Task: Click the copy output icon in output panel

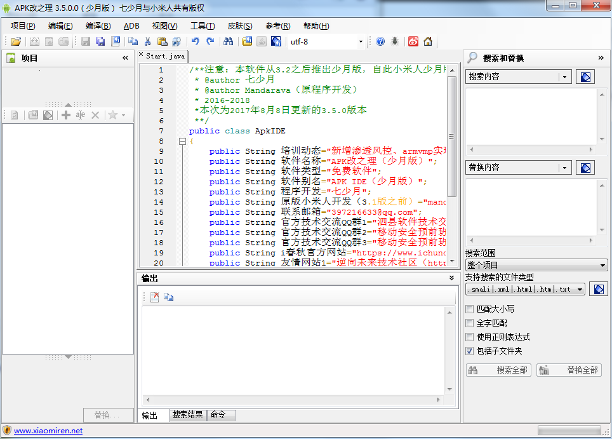Action: coord(169,297)
